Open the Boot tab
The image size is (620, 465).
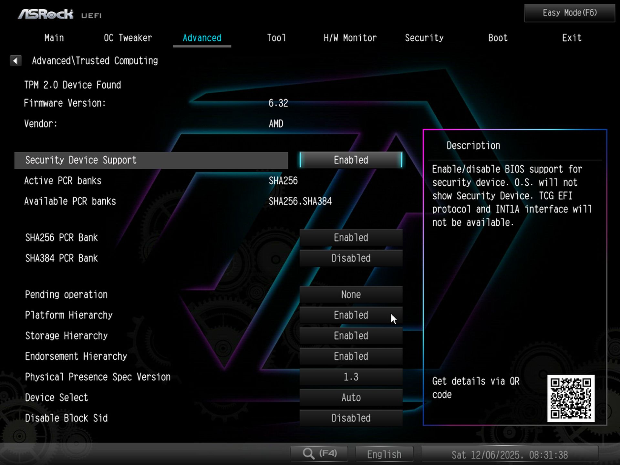(498, 38)
